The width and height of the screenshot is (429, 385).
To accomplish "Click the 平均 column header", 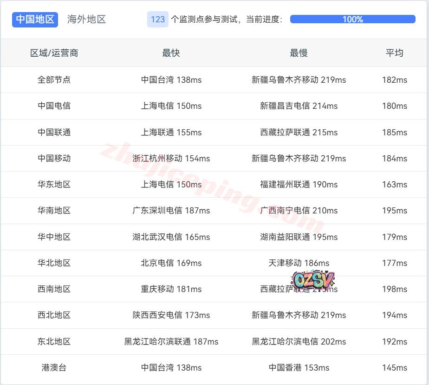I will (394, 53).
